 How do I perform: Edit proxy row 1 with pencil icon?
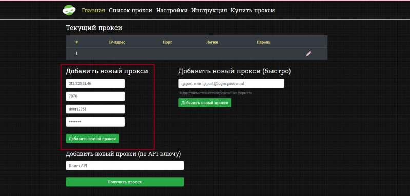(x=309, y=54)
